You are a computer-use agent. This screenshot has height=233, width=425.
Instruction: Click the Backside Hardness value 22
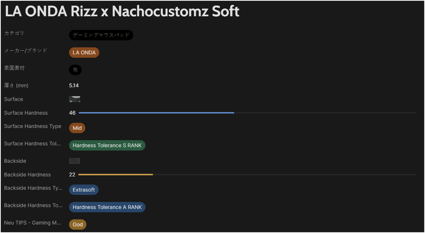tap(72, 175)
